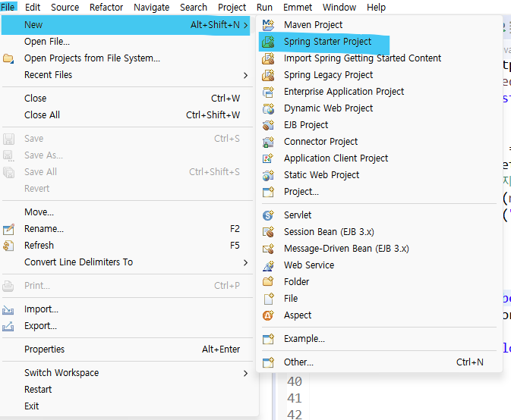Select Restart in the File menu

[x=38, y=390]
